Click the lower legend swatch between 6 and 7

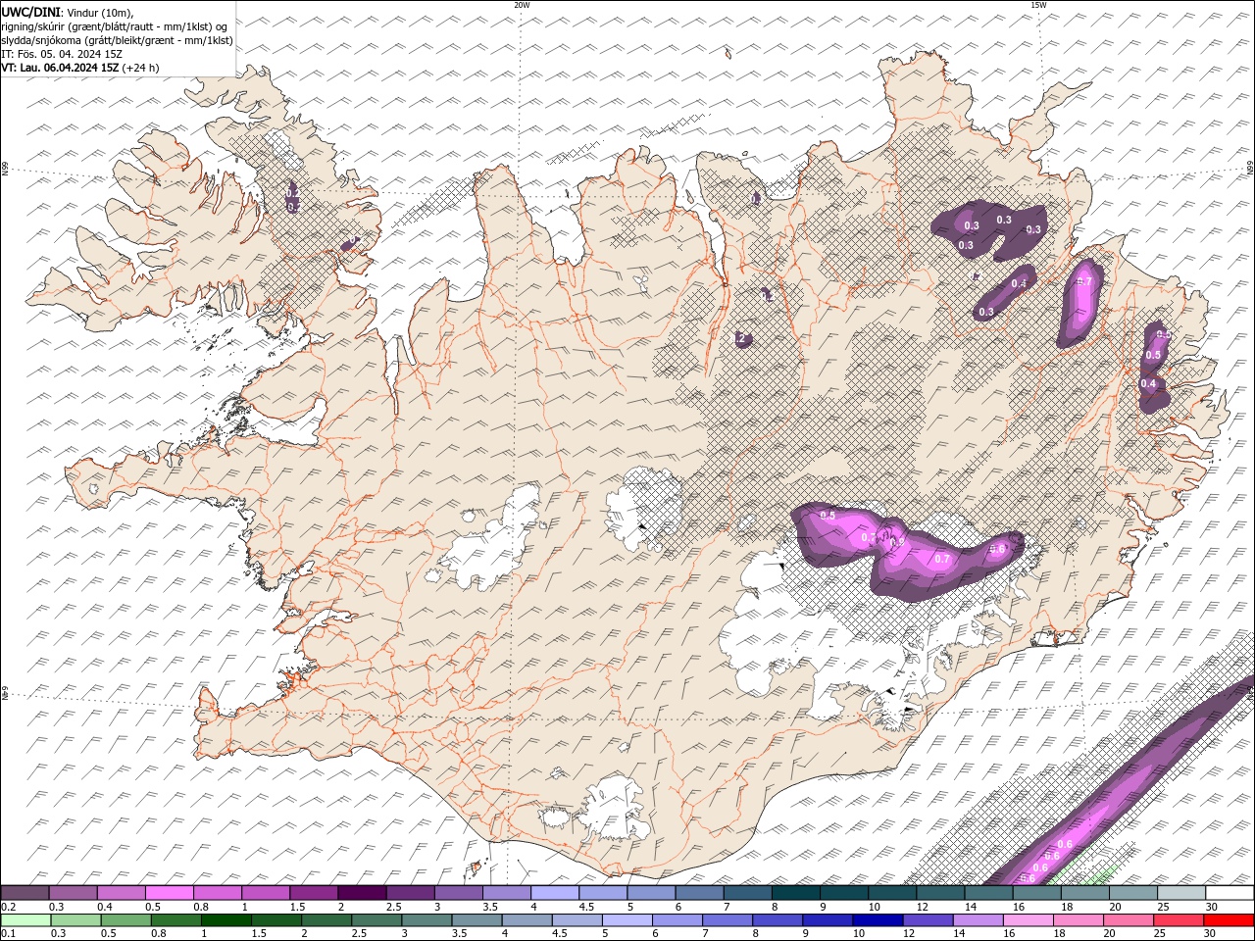678,919
